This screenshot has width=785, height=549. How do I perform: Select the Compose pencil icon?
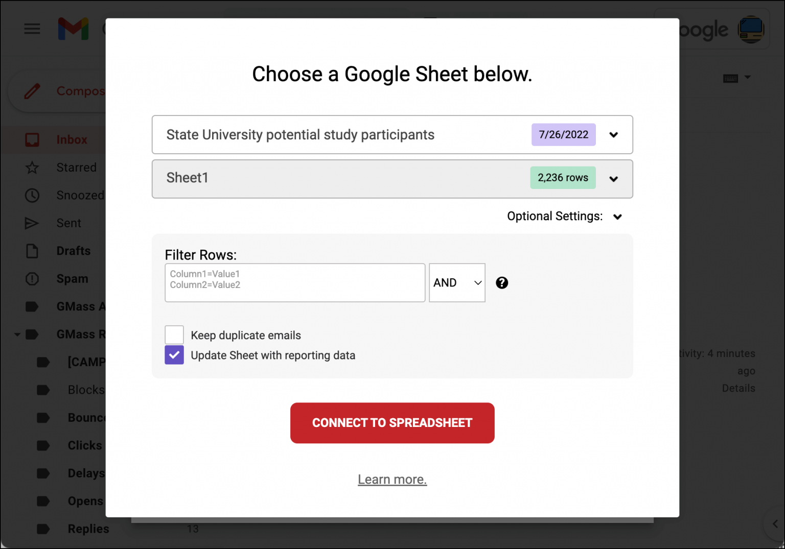pos(33,90)
